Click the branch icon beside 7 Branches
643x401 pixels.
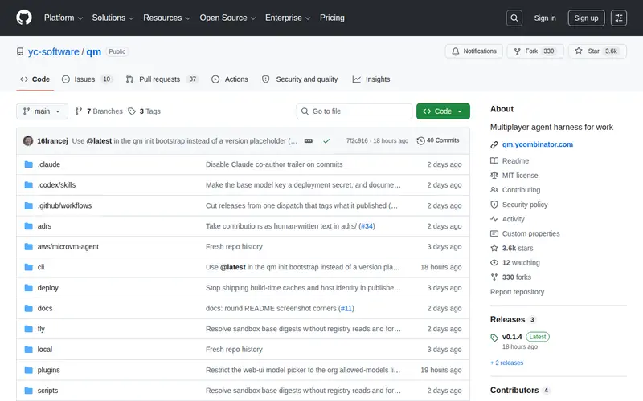[79, 111]
